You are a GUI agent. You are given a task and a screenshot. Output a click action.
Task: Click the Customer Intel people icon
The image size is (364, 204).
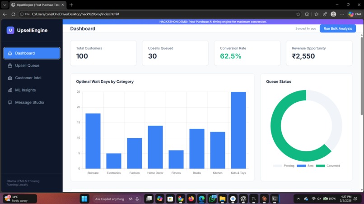point(10,78)
